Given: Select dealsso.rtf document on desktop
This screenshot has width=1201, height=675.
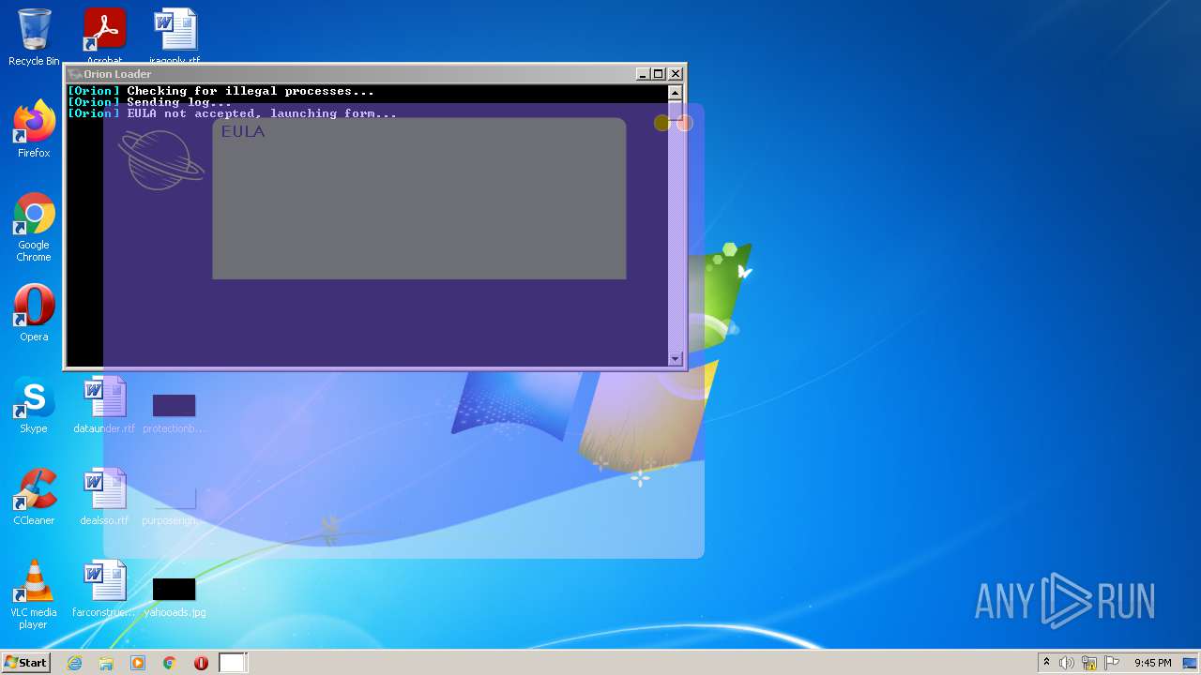Looking at the screenshot, I should (104, 497).
